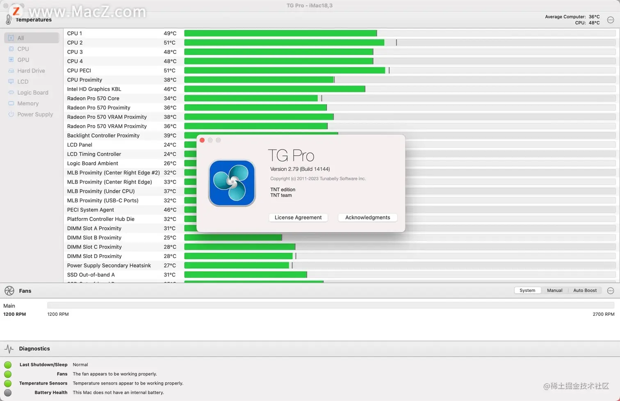Click the TG Pro fan app icon
620x401 pixels.
coord(232,183)
